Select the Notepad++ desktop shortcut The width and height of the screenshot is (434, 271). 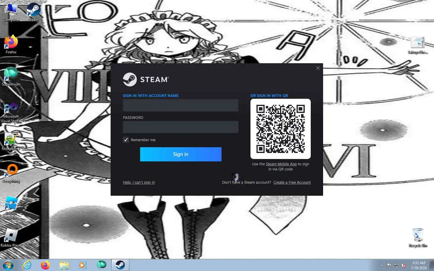point(11,142)
